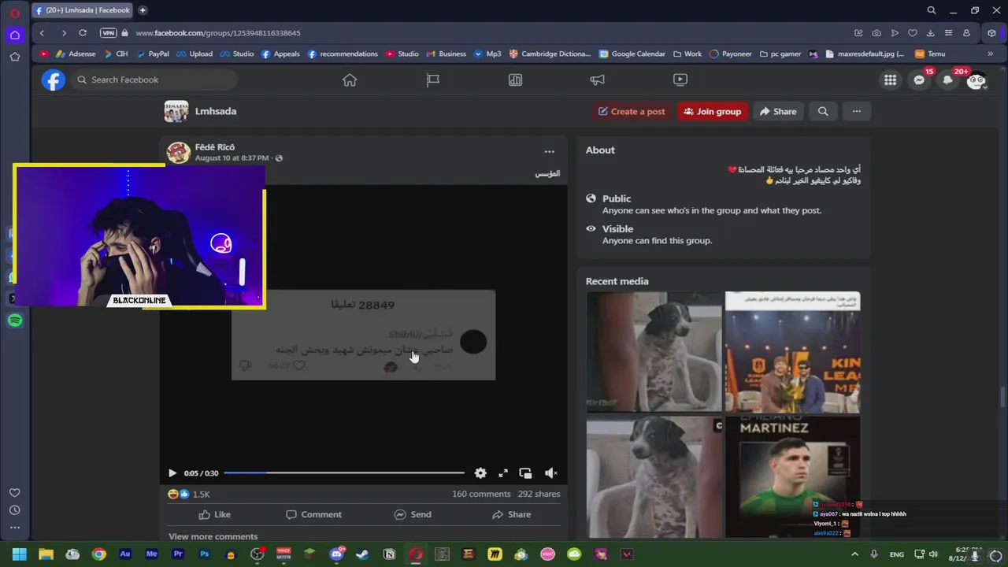Open Fèdè Rïcö profile name
The height and width of the screenshot is (567, 1008).
click(x=215, y=147)
